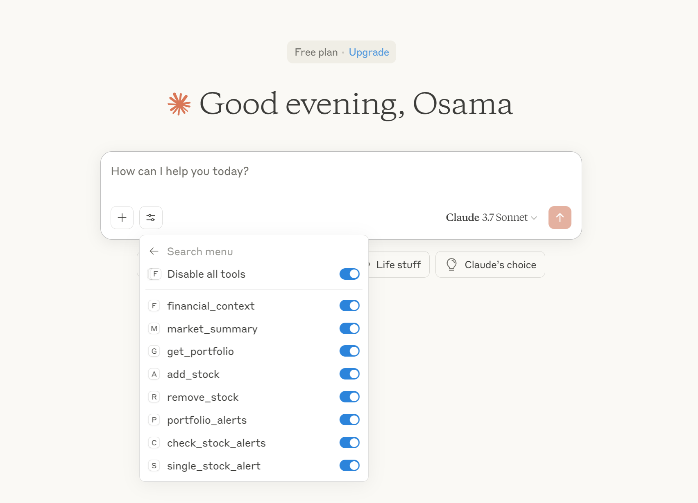Click the How can I help you input

(x=341, y=172)
